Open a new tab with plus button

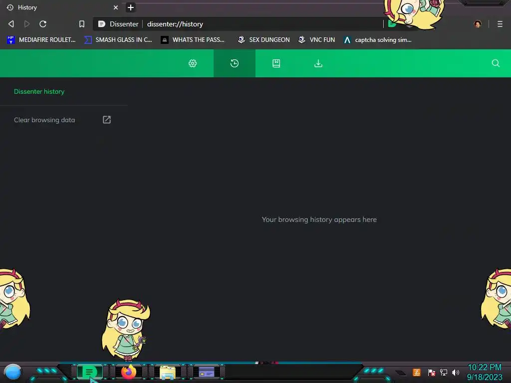tap(131, 7)
